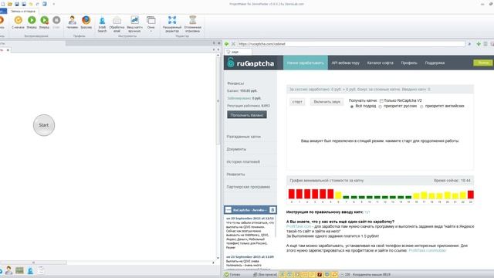
Task: Open 'Каталог софта' site menu item
Action: point(380,63)
